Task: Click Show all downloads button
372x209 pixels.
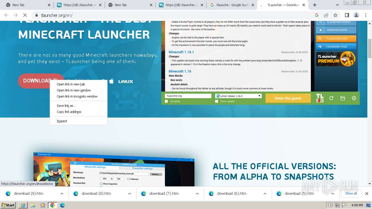Action: point(351,193)
